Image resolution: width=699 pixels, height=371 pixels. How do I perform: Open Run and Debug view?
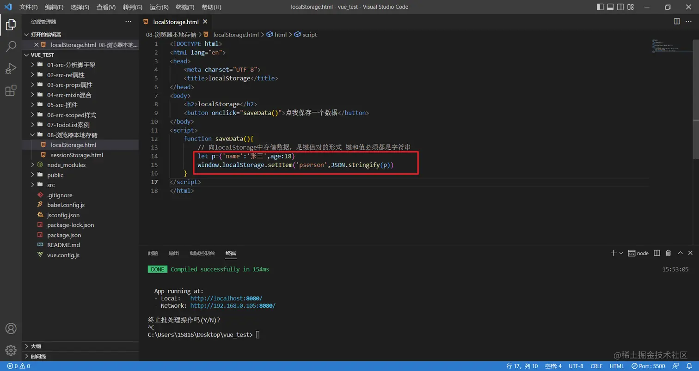tap(11, 68)
